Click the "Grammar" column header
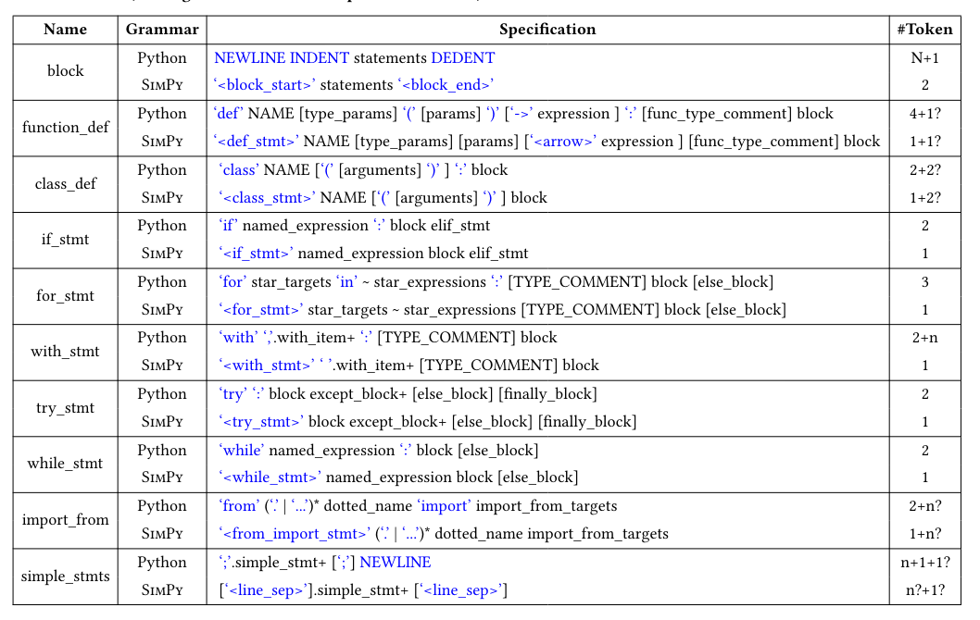 (x=162, y=30)
